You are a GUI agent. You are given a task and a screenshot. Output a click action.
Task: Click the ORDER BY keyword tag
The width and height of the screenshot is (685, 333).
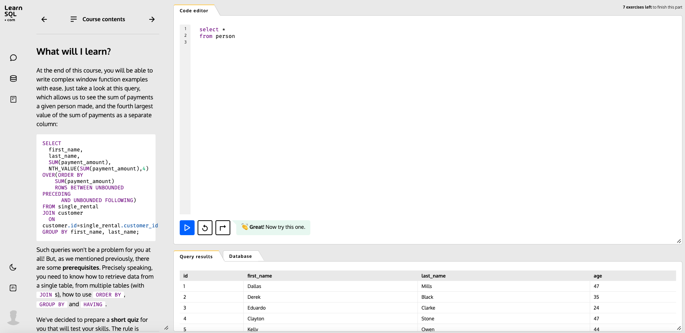pos(108,295)
